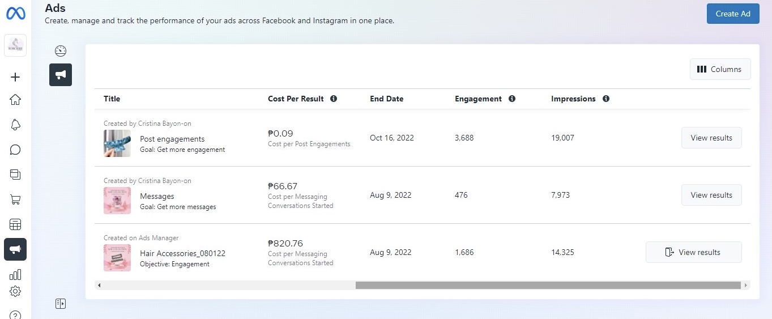Open the Inbox chat bubble icon
This screenshot has height=319, width=772.
[x=15, y=150]
